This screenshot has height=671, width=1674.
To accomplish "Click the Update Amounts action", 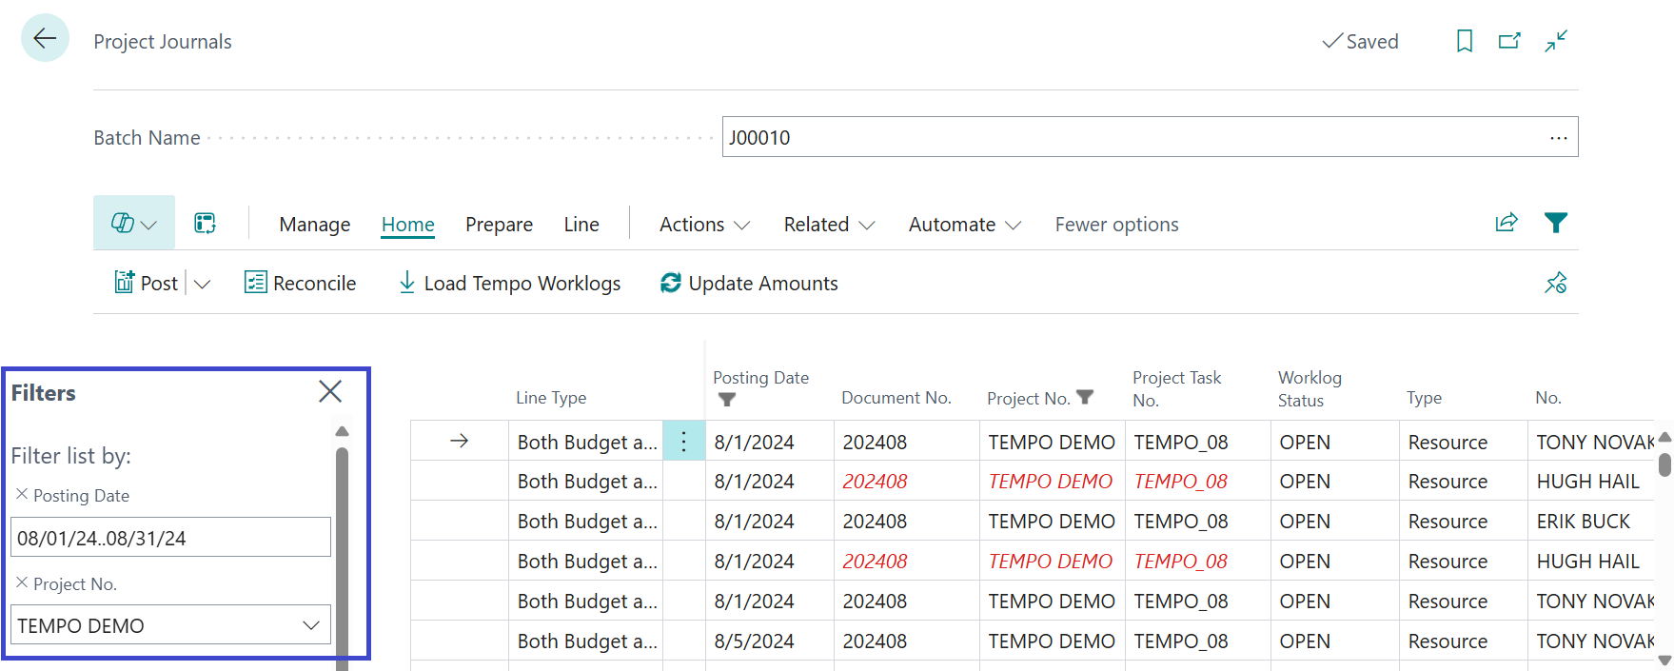I will pyautogui.click(x=749, y=284).
